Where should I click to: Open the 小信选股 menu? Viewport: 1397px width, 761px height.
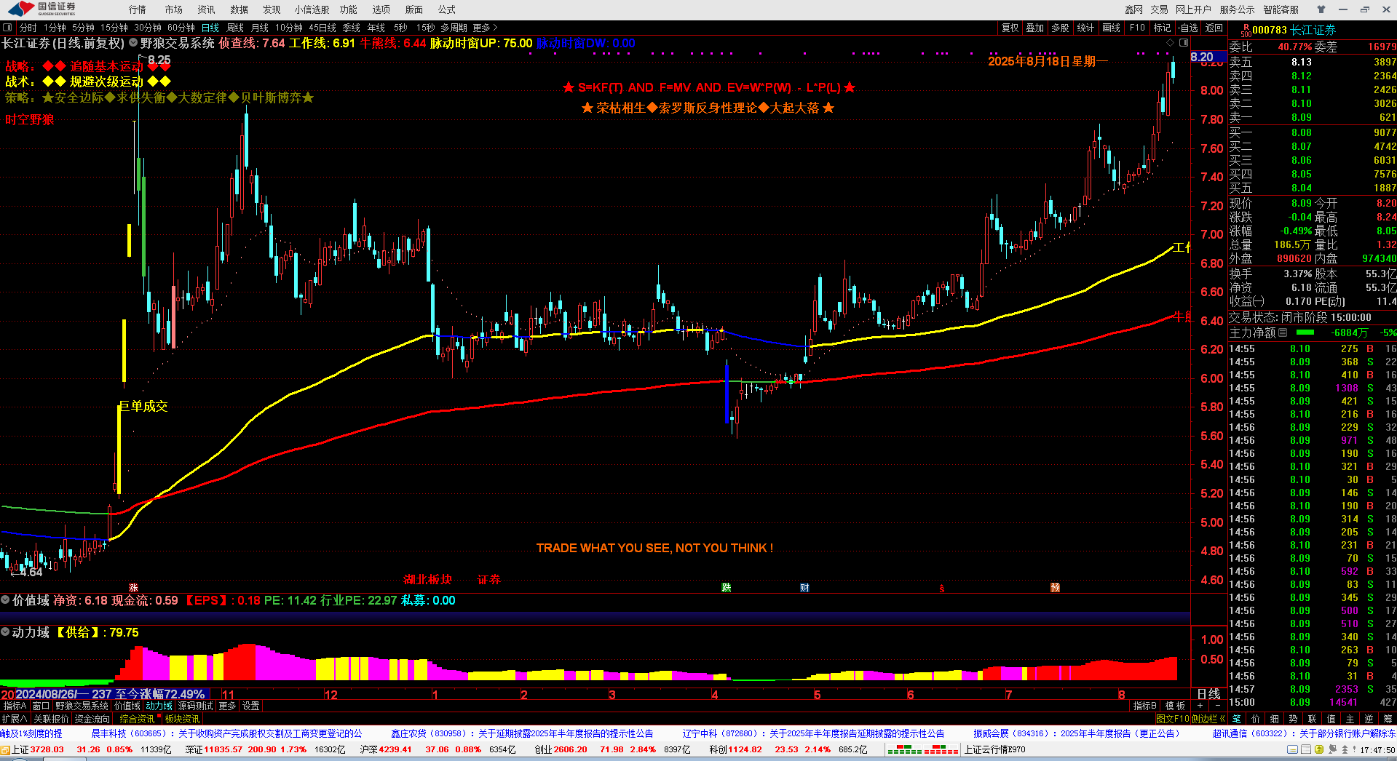pos(312,9)
